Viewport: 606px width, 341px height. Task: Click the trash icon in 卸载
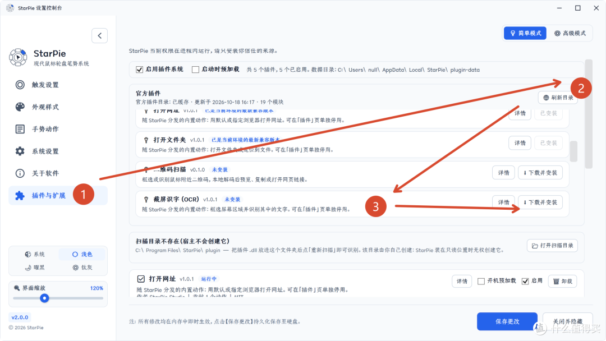pos(556,281)
